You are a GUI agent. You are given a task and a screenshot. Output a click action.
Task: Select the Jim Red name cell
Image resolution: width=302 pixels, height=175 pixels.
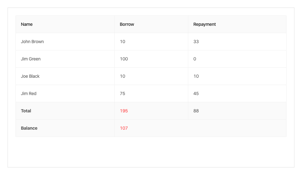29,93
